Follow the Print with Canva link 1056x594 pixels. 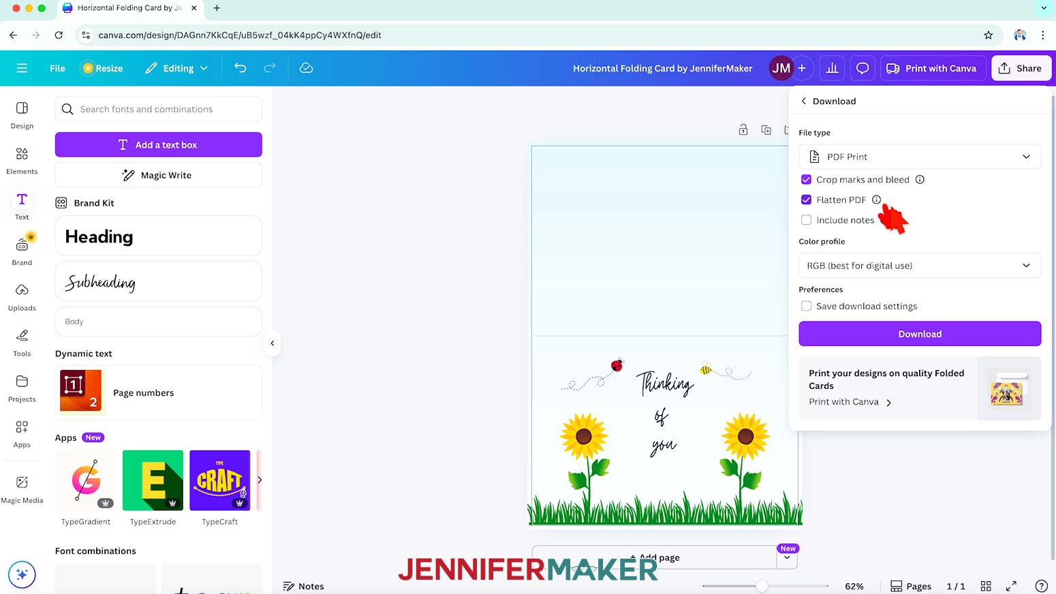click(x=850, y=402)
